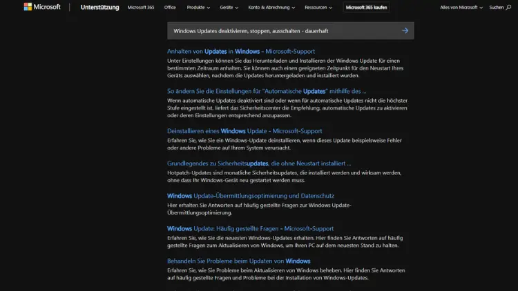Open the Office nav item
This screenshot has height=291, width=518.
point(170,8)
